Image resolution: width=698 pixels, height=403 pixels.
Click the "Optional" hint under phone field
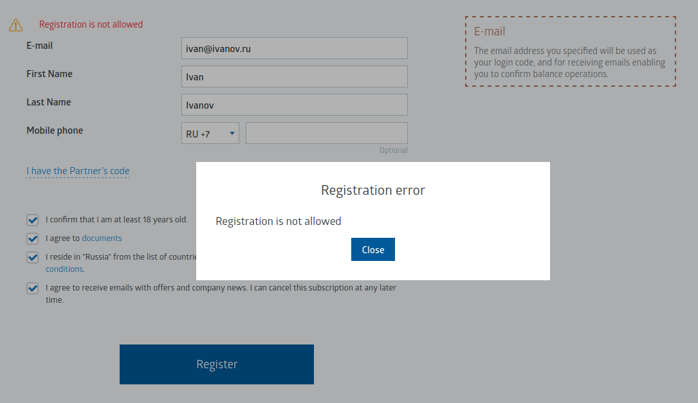pos(393,150)
